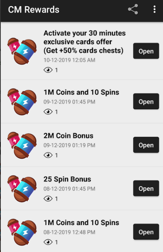Open the exclusive cards offer reward
Viewport: 163px width, 252px height.
coord(146,51)
